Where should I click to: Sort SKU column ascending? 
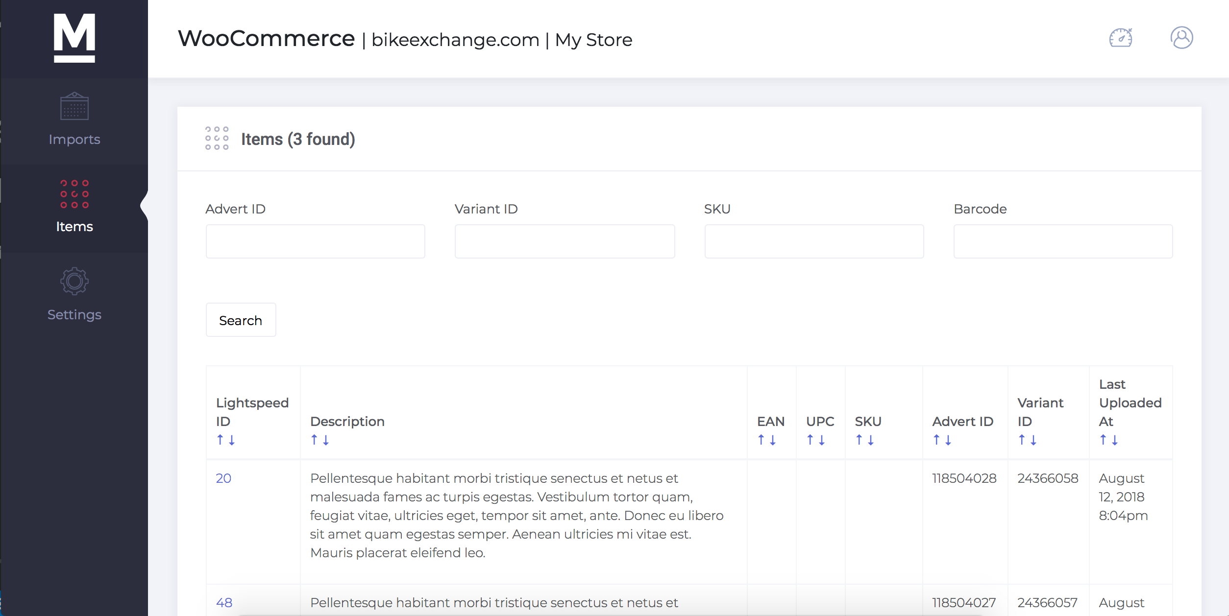[x=859, y=440]
